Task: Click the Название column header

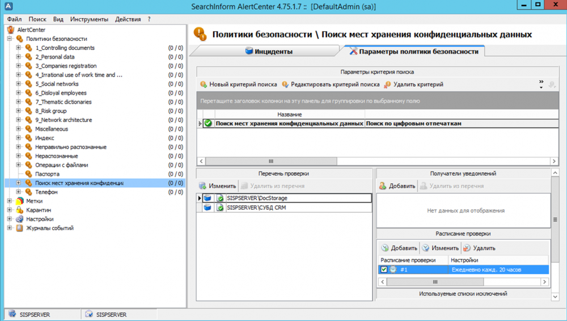Action: 290,115
